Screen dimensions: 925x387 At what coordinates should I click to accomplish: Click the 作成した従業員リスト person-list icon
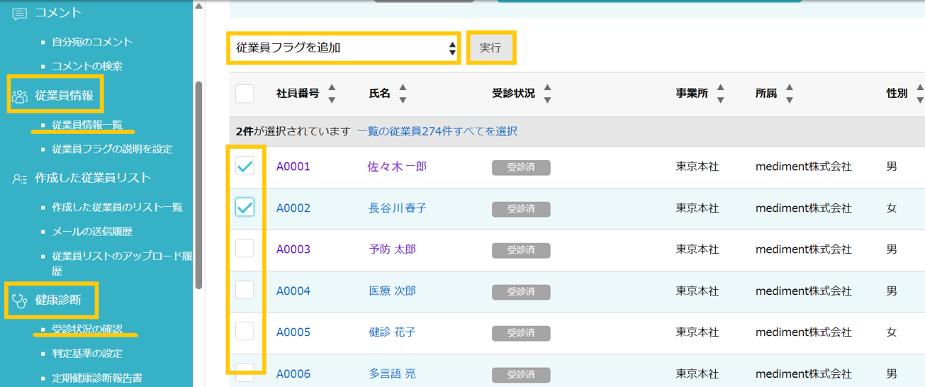[x=20, y=179]
